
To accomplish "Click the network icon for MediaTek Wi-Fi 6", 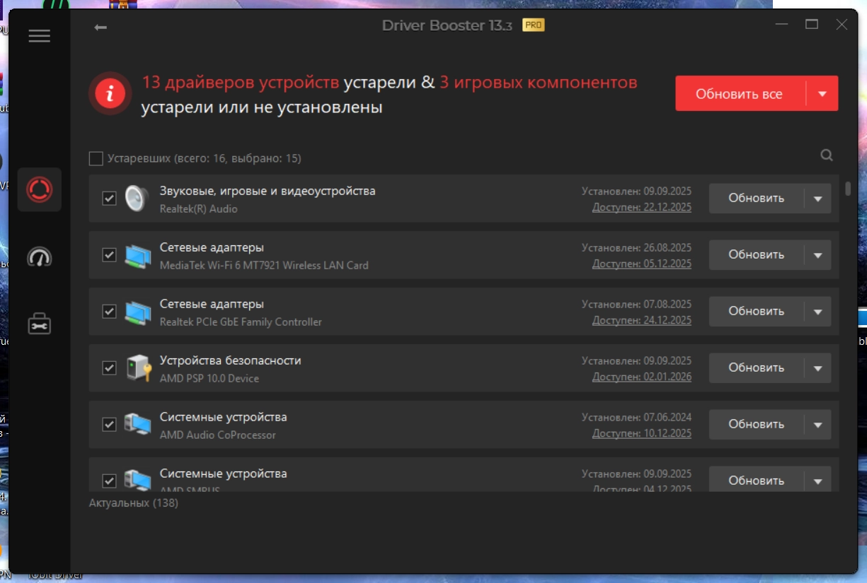I will 137,256.
